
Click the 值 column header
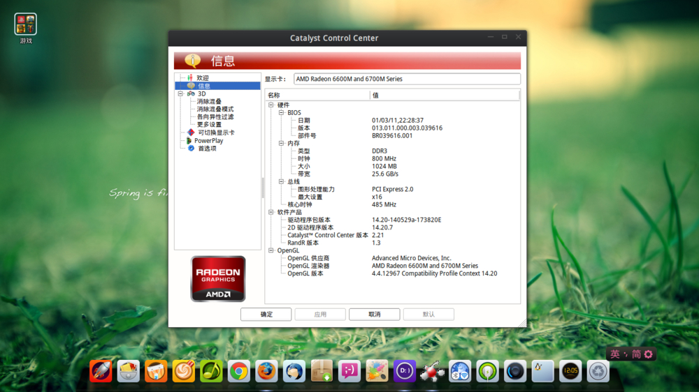pos(445,96)
